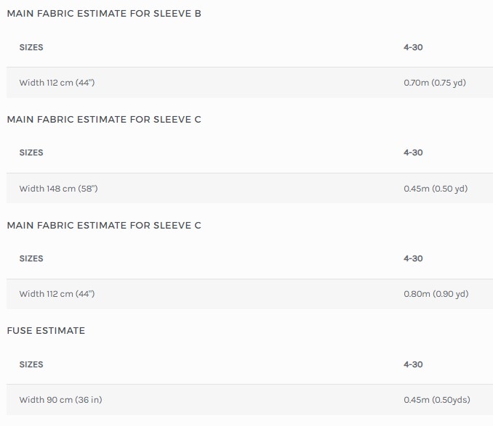This screenshot has width=493, height=426.
Task: Click the Main Fabric Estimate for Sleeve B heading
Action: [x=104, y=14]
